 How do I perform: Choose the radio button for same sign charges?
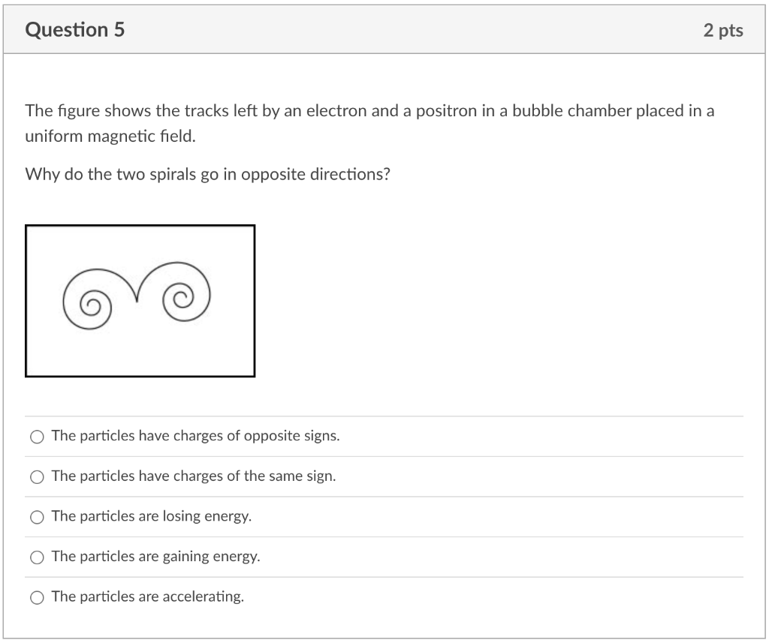38,477
